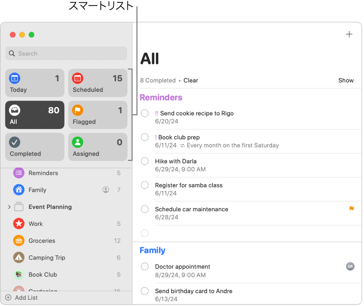The width and height of the screenshot is (364, 306).
Task: Click the dotted circle for new reminder
Action: coord(145,233)
